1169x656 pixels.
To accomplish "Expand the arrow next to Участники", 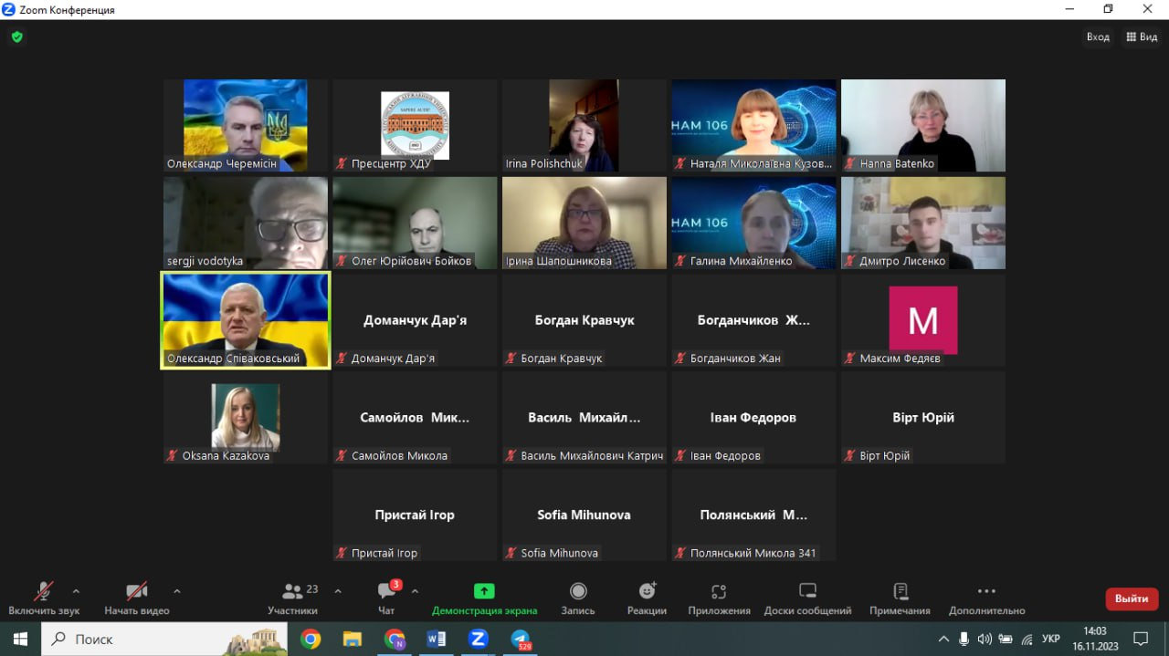I will click(x=338, y=590).
